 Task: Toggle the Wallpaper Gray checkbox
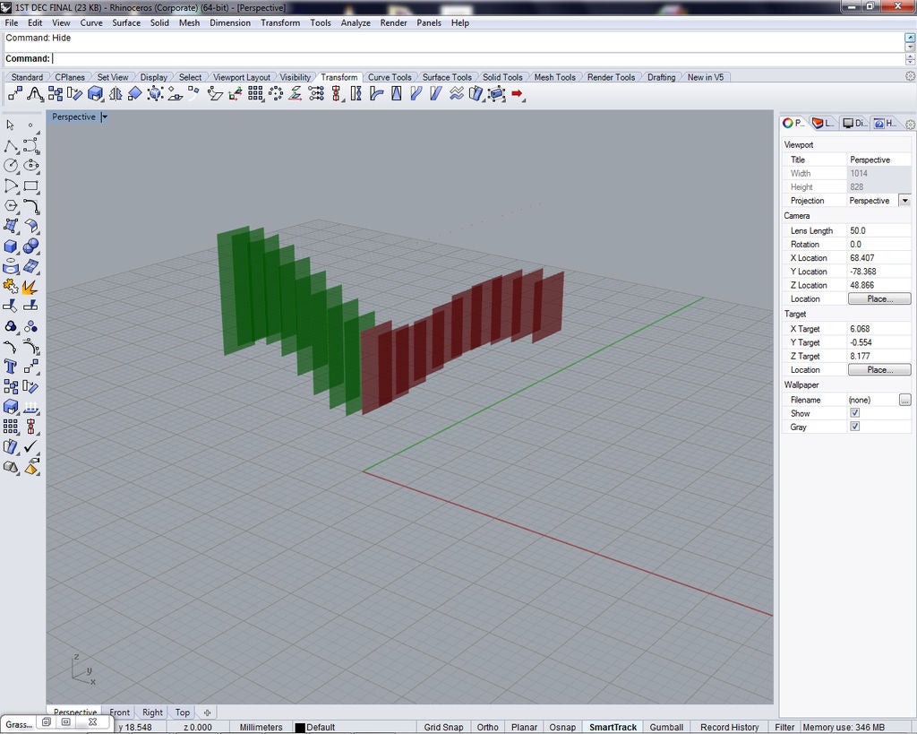coord(855,427)
